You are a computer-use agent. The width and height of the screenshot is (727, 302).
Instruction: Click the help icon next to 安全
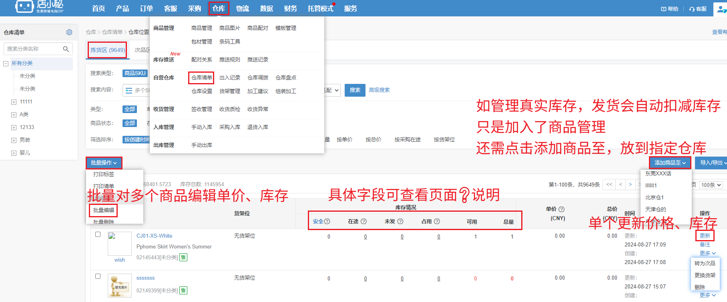(x=327, y=221)
